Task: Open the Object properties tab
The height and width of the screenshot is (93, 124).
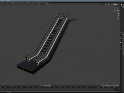Action: point(121,47)
